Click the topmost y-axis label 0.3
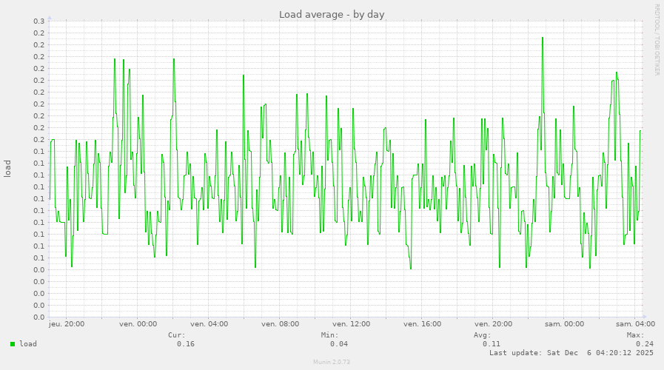Viewport: 664px width, 370px height. pyautogui.click(x=39, y=21)
